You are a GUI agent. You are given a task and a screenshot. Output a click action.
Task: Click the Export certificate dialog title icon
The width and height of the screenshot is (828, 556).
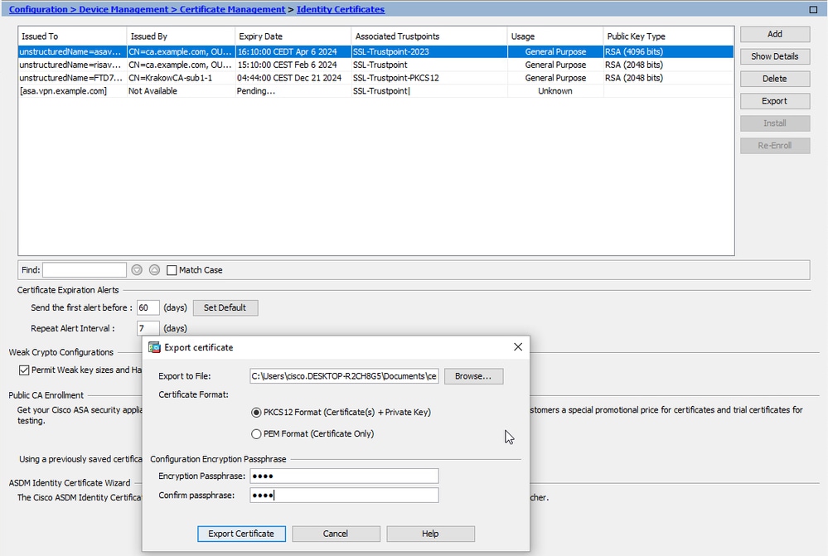154,347
